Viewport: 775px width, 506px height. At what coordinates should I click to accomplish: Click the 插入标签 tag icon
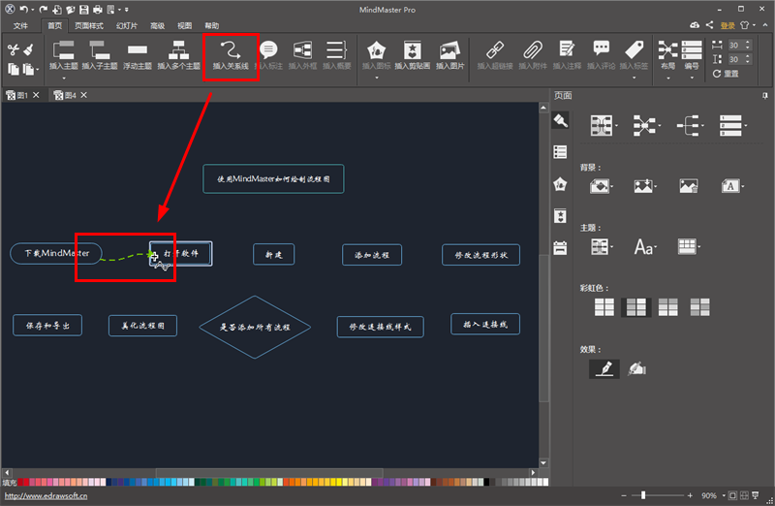click(634, 54)
